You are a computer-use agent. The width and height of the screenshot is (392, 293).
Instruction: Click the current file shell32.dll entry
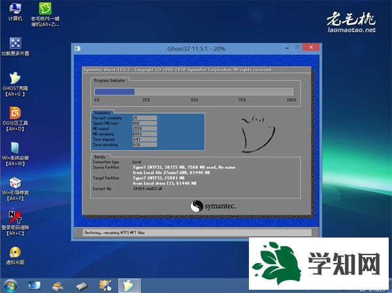tap(148, 189)
